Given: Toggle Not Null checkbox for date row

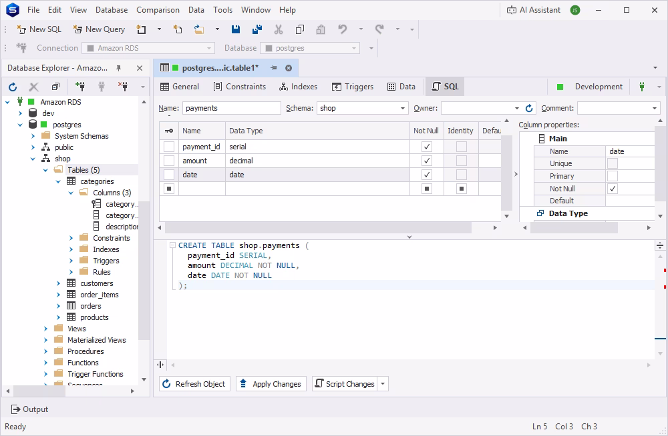Looking at the screenshot, I should [x=426, y=175].
